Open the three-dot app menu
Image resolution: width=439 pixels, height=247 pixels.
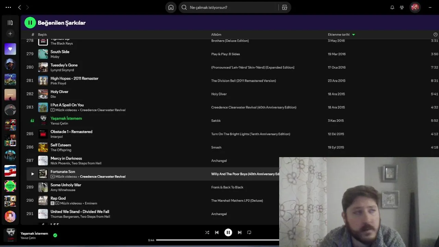8,7
